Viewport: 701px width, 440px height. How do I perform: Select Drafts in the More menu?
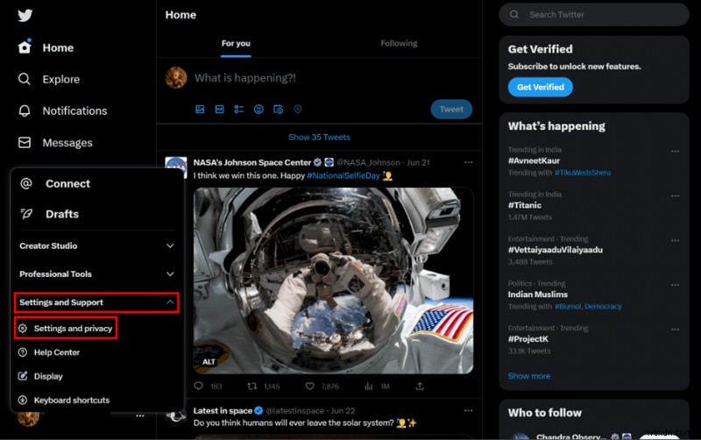tap(50, 214)
